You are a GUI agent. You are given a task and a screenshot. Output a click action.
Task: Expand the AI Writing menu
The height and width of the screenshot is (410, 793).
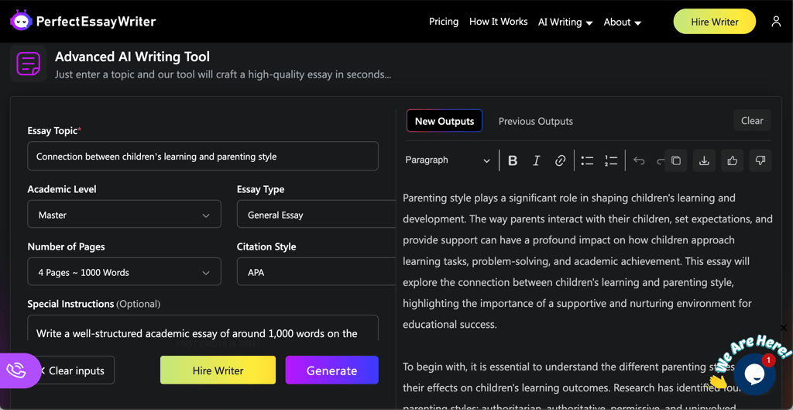[565, 22]
